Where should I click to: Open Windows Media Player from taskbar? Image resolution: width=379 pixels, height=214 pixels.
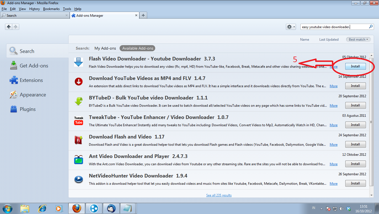tap(59, 208)
